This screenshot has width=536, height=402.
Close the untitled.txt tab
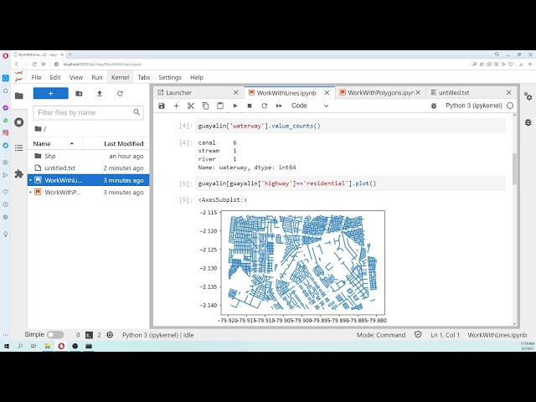(x=508, y=93)
